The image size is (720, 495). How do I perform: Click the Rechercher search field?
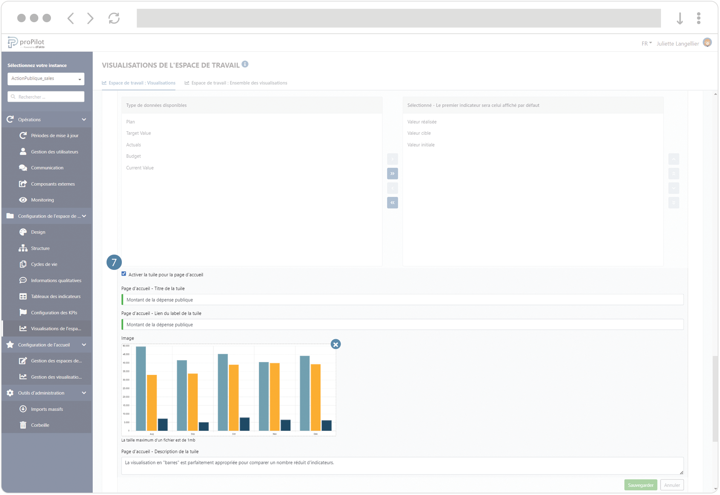(46, 96)
